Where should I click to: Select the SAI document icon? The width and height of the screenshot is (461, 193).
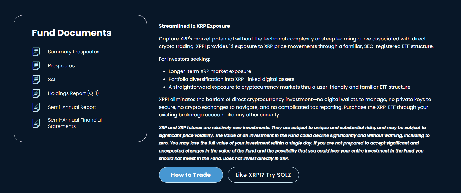point(36,79)
